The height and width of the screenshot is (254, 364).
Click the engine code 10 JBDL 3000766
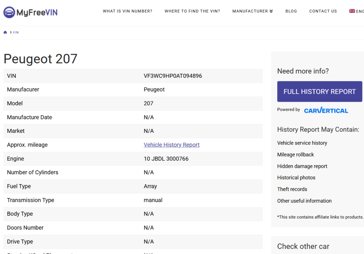[166, 159]
